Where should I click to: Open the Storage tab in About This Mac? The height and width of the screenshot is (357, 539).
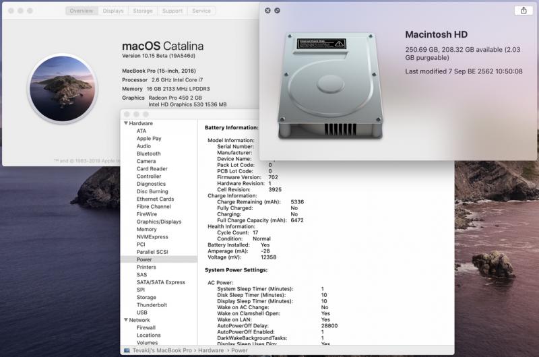pos(143,11)
